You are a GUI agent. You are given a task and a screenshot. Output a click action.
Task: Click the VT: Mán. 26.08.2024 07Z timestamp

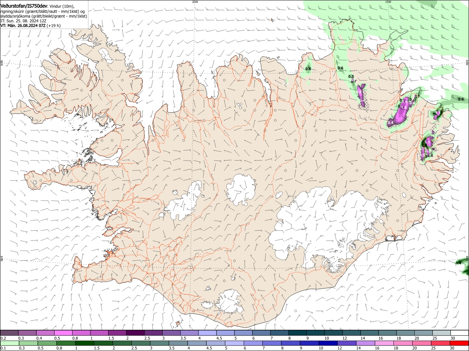point(23,26)
